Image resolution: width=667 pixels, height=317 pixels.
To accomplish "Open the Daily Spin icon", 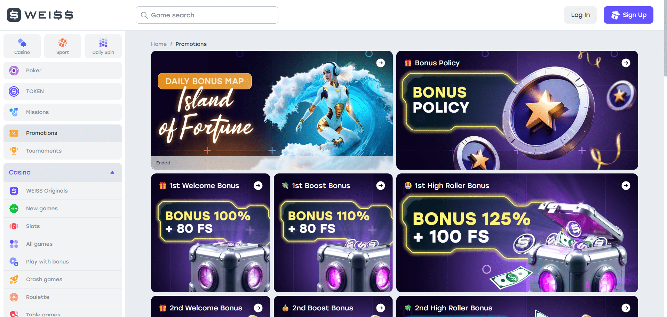I will click(103, 43).
